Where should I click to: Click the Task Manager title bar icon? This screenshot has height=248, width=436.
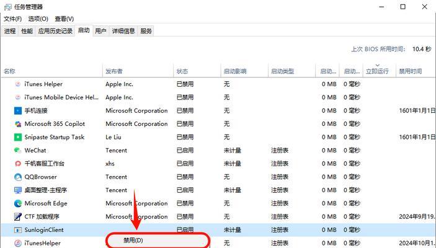click(8, 7)
